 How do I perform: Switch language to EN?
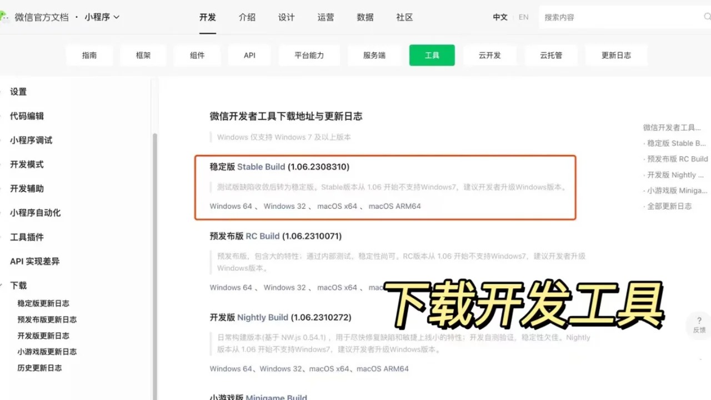point(524,17)
